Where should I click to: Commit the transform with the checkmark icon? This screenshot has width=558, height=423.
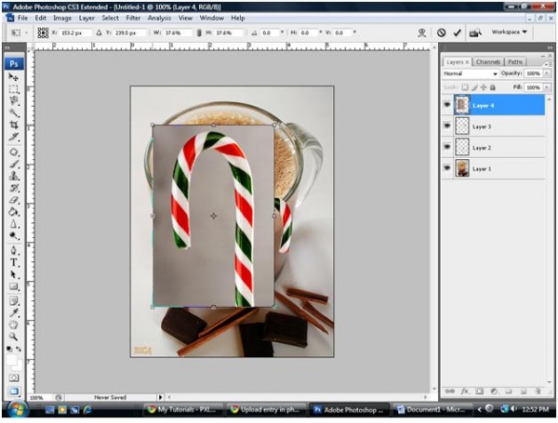[457, 33]
